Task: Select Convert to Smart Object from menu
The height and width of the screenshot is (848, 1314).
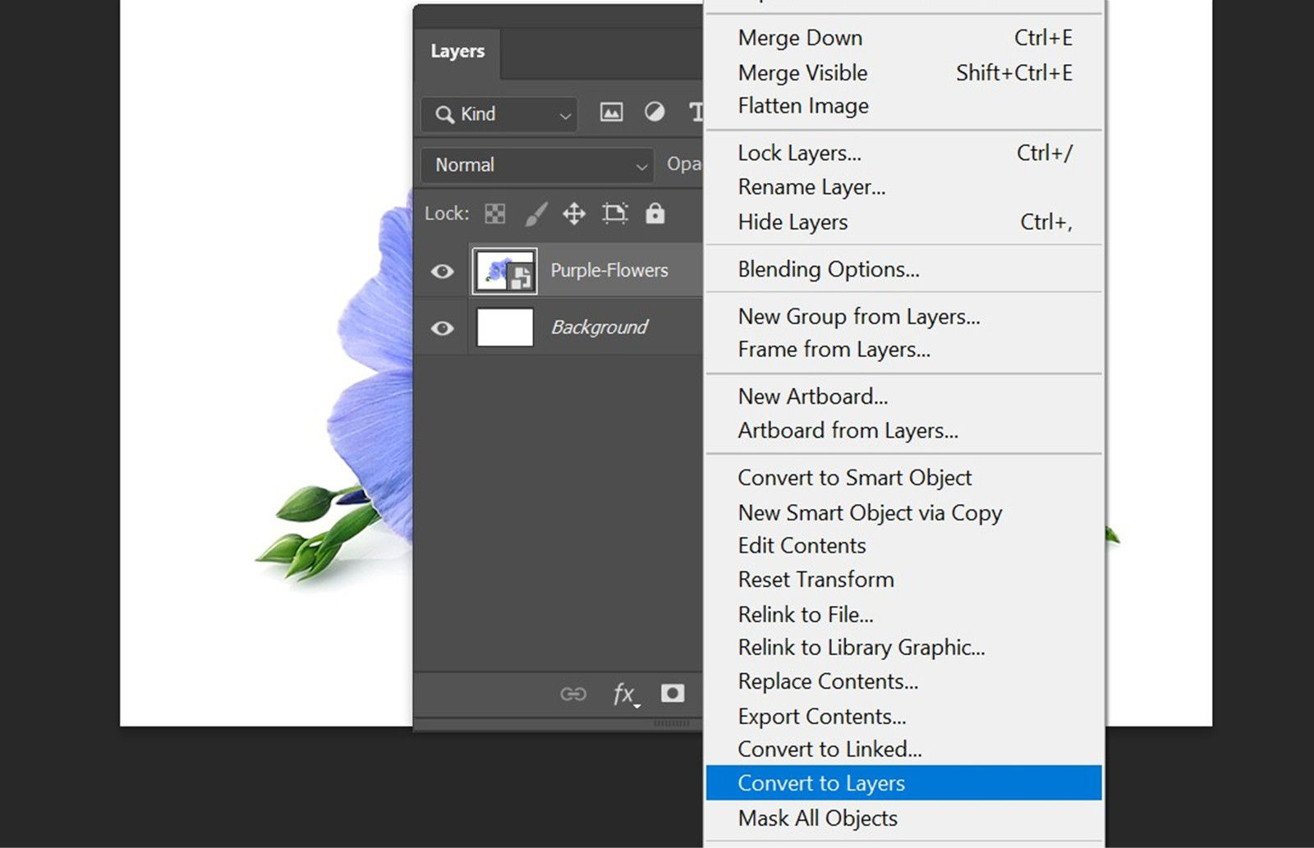Action: (854, 477)
